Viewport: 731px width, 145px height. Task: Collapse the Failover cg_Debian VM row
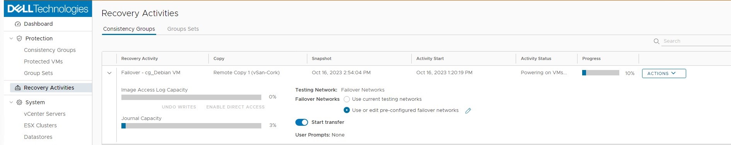109,73
